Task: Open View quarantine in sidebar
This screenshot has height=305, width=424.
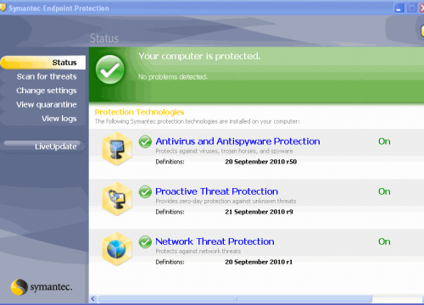Action: click(47, 105)
